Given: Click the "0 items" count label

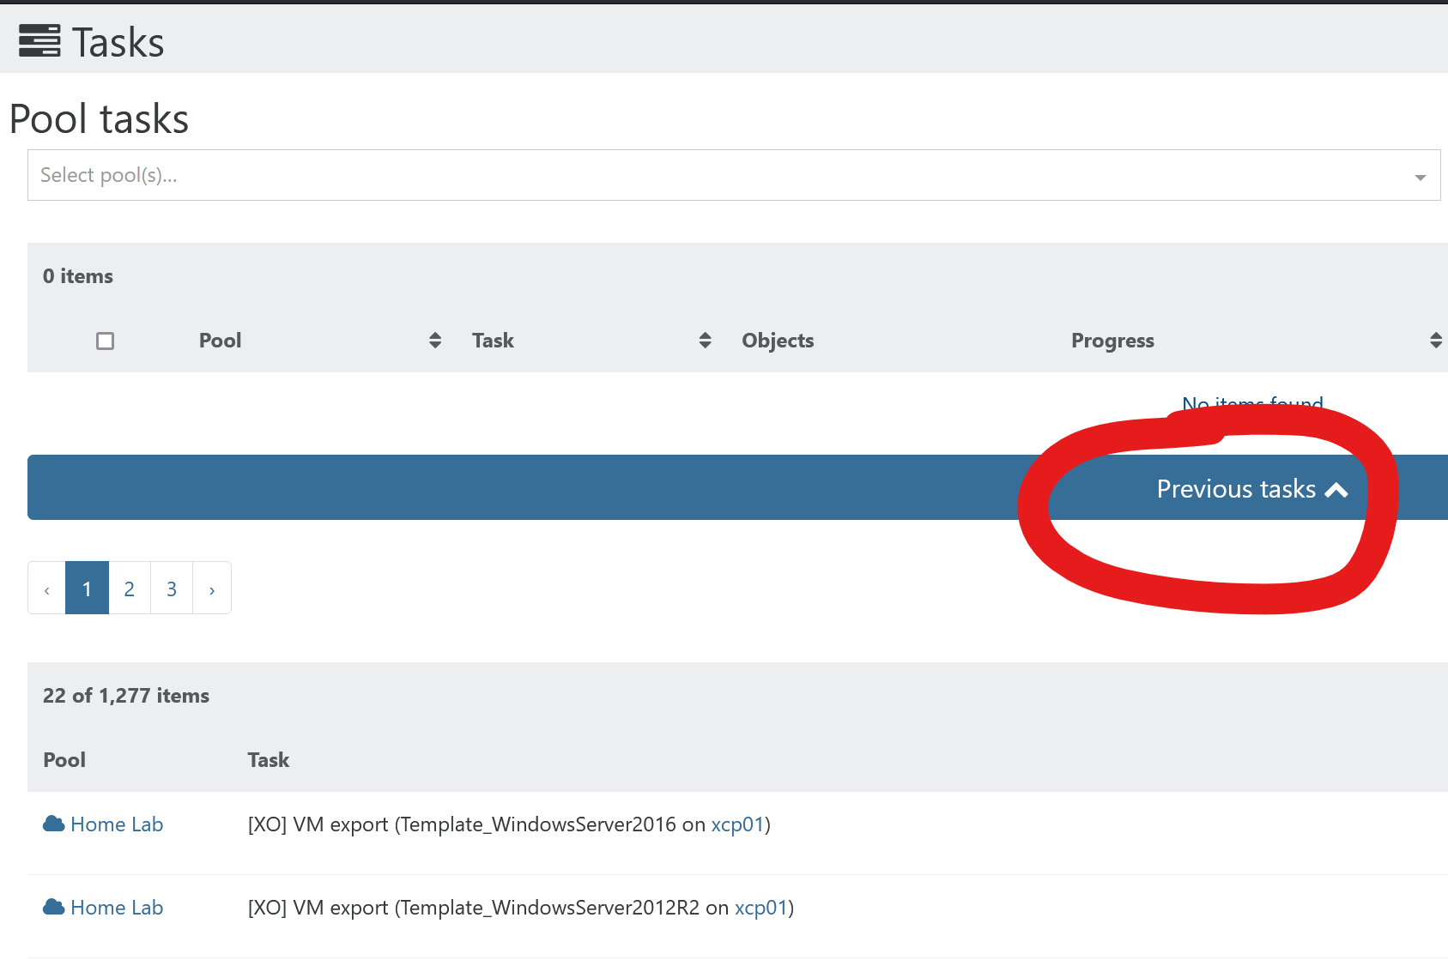Looking at the screenshot, I should click(x=78, y=276).
